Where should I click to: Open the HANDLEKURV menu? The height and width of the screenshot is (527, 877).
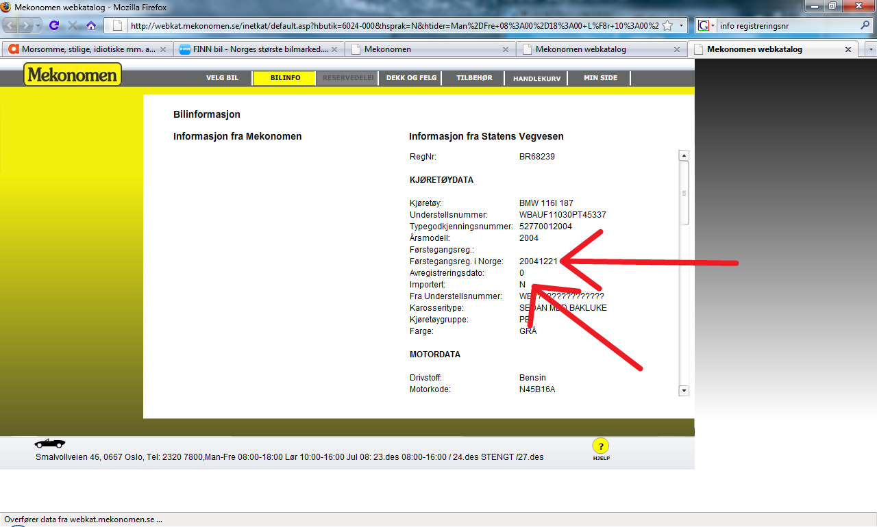click(x=536, y=79)
